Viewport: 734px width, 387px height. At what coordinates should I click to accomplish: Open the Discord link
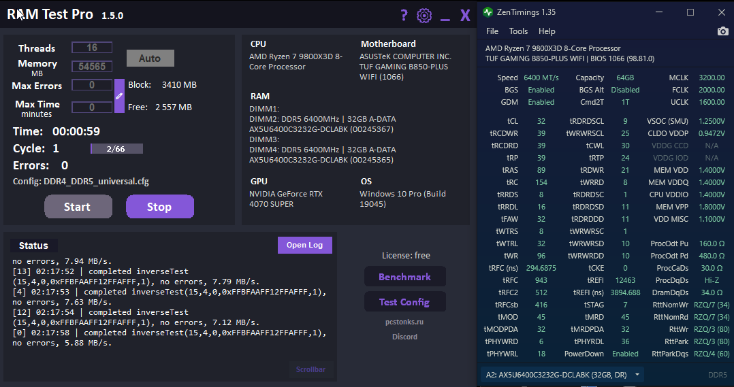pyautogui.click(x=404, y=337)
